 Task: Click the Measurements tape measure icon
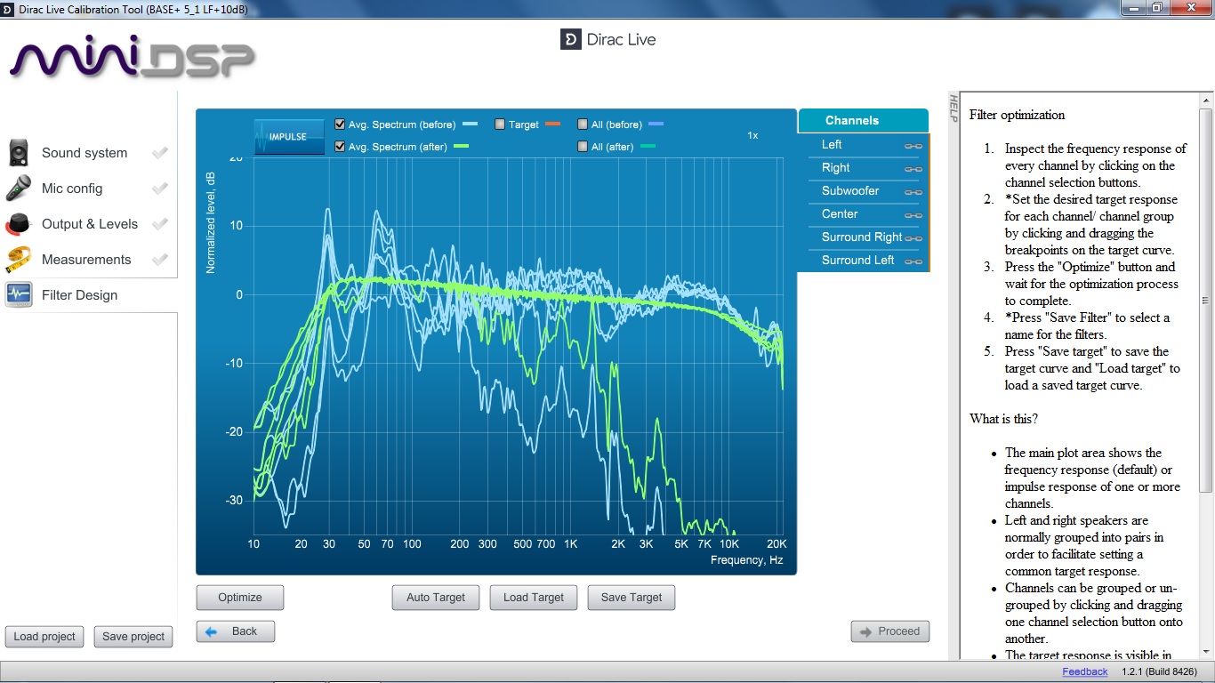click(20, 260)
